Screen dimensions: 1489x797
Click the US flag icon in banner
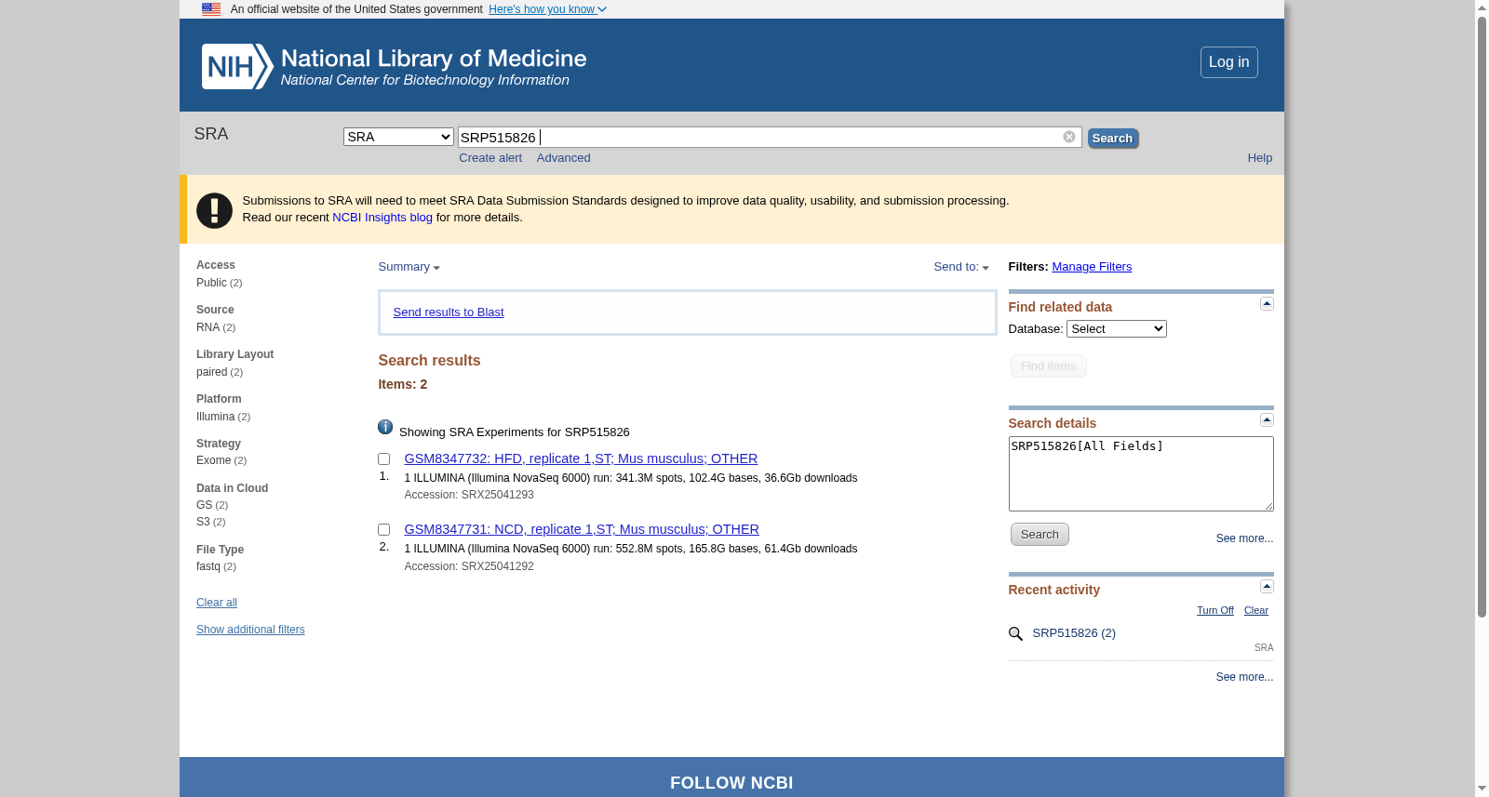tap(211, 9)
